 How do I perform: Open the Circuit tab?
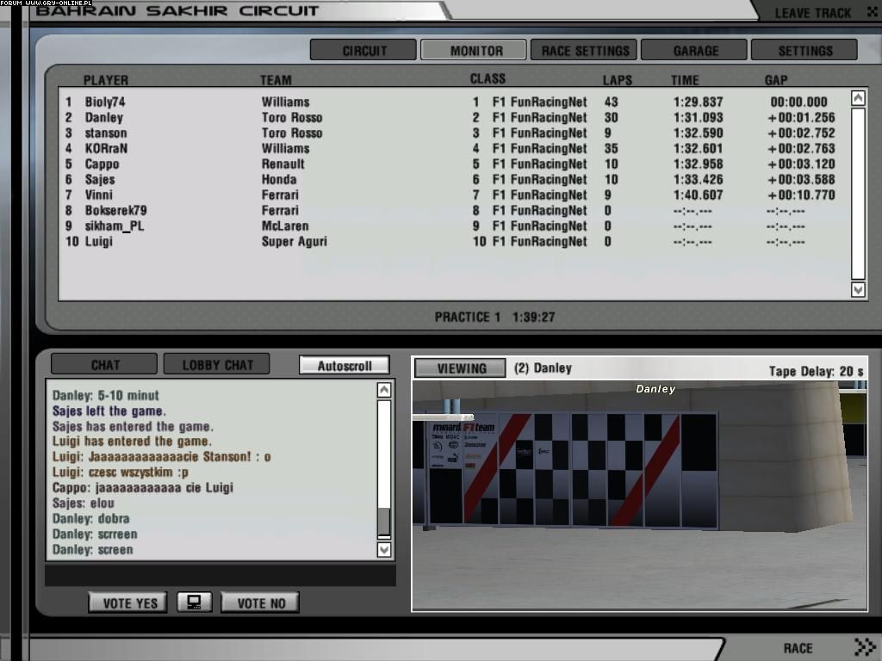pyautogui.click(x=363, y=50)
